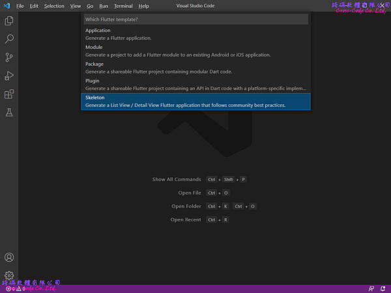This screenshot has height=293, width=391.
Task: Open the Explorer view in activity bar
Action: click(x=9, y=21)
